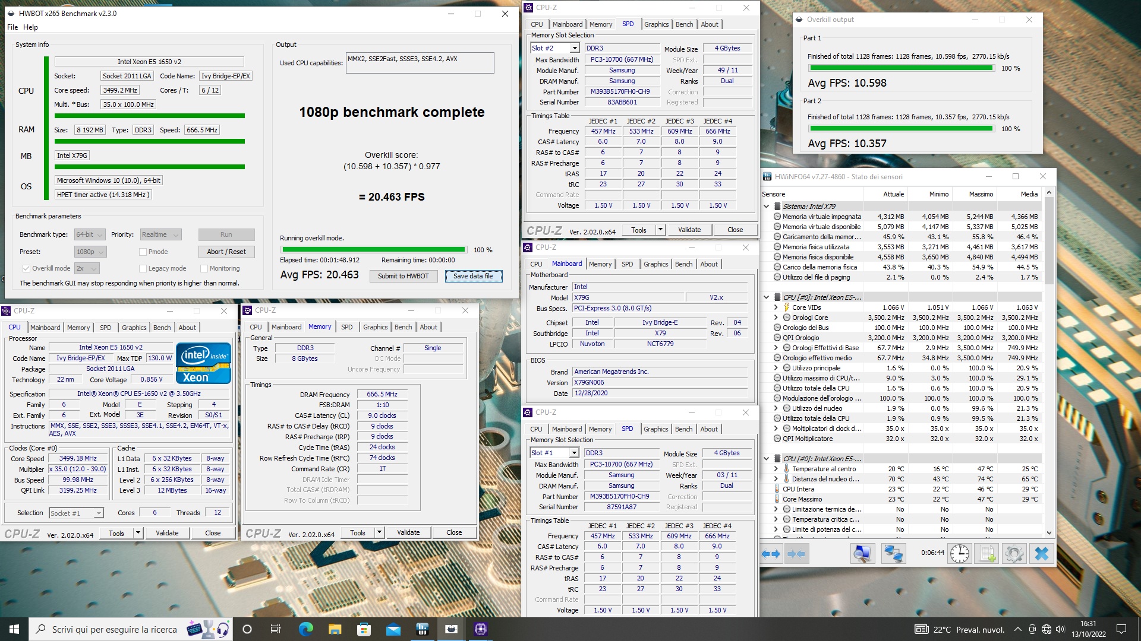Open Help menu in HWBOT x265

[30, 27]
